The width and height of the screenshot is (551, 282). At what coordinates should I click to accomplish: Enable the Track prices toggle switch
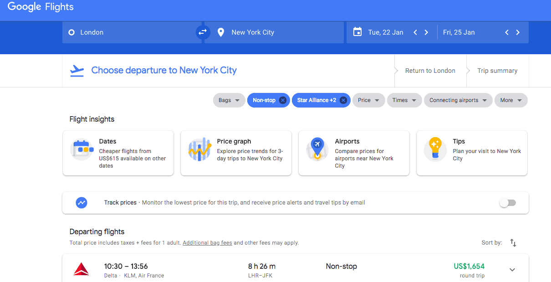point(507,203)
